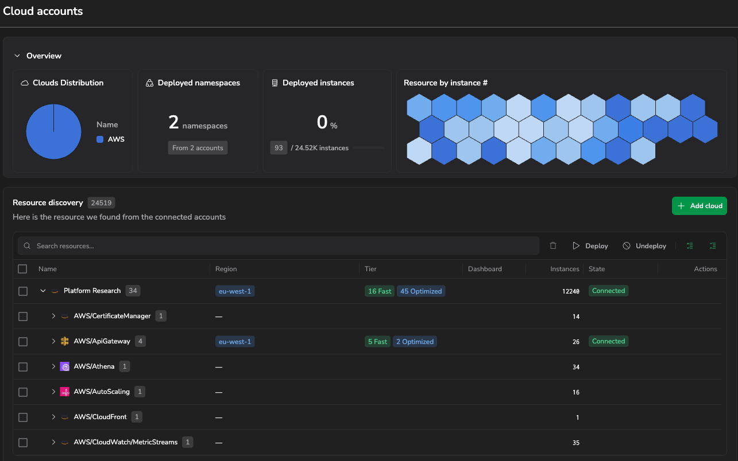The width and height of the screenshot is (738, 461).
Task: Check the AWS/ApiGateway row checkbox
Action: (x=23, y=342)
